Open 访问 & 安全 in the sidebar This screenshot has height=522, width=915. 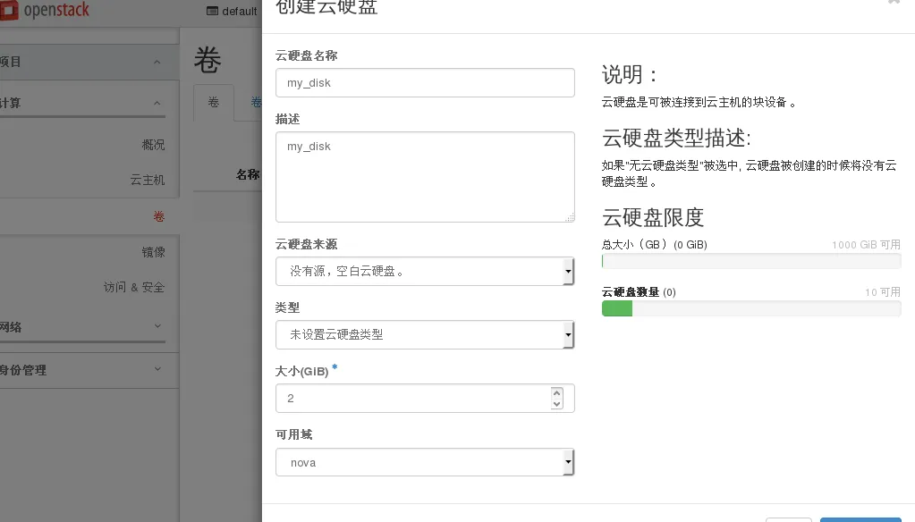[134, 288]
